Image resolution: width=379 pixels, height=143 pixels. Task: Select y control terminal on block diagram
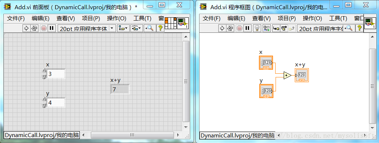point(266,91)
